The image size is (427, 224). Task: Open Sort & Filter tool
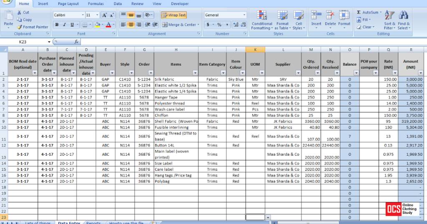click(x=389, y=16)
